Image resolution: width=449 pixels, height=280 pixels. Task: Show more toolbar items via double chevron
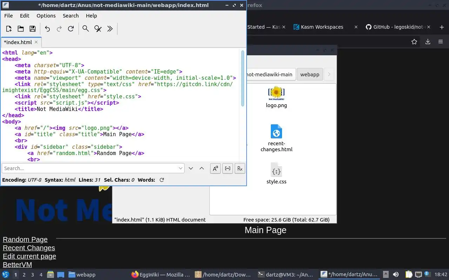pyautogui.click(x=110, y=29)
